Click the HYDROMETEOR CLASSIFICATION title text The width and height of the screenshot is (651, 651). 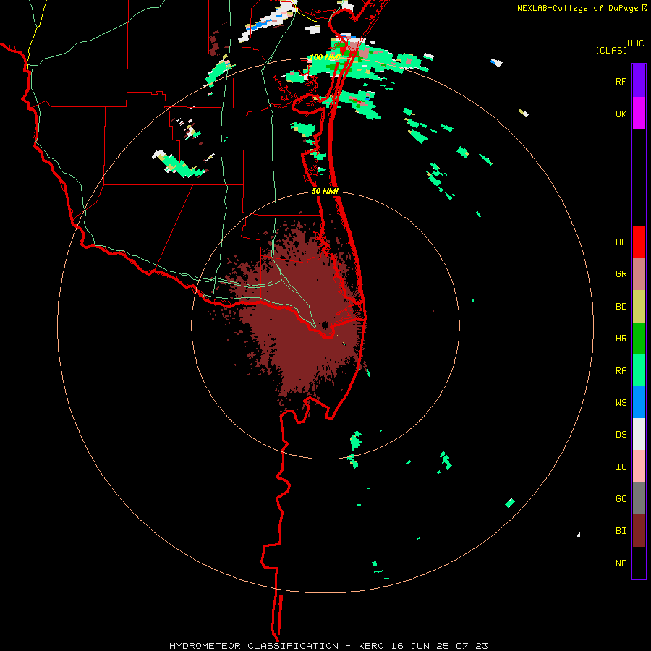pos(254,646)
